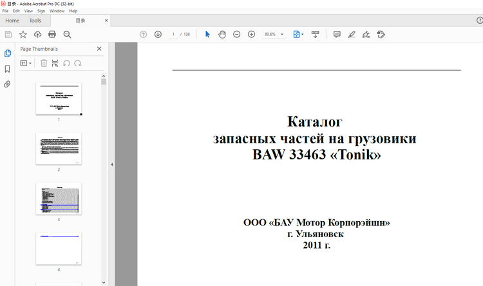Toggle the Bookmarks panel icon
The image size is (483, 286).
(x=8, y=69)
